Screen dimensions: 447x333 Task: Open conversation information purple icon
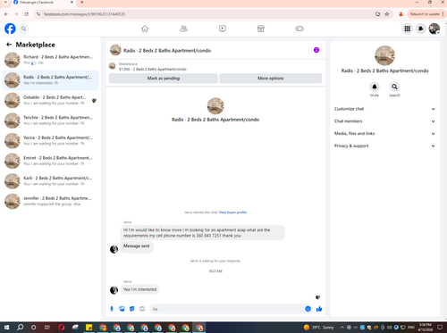[x=316, y=50]
